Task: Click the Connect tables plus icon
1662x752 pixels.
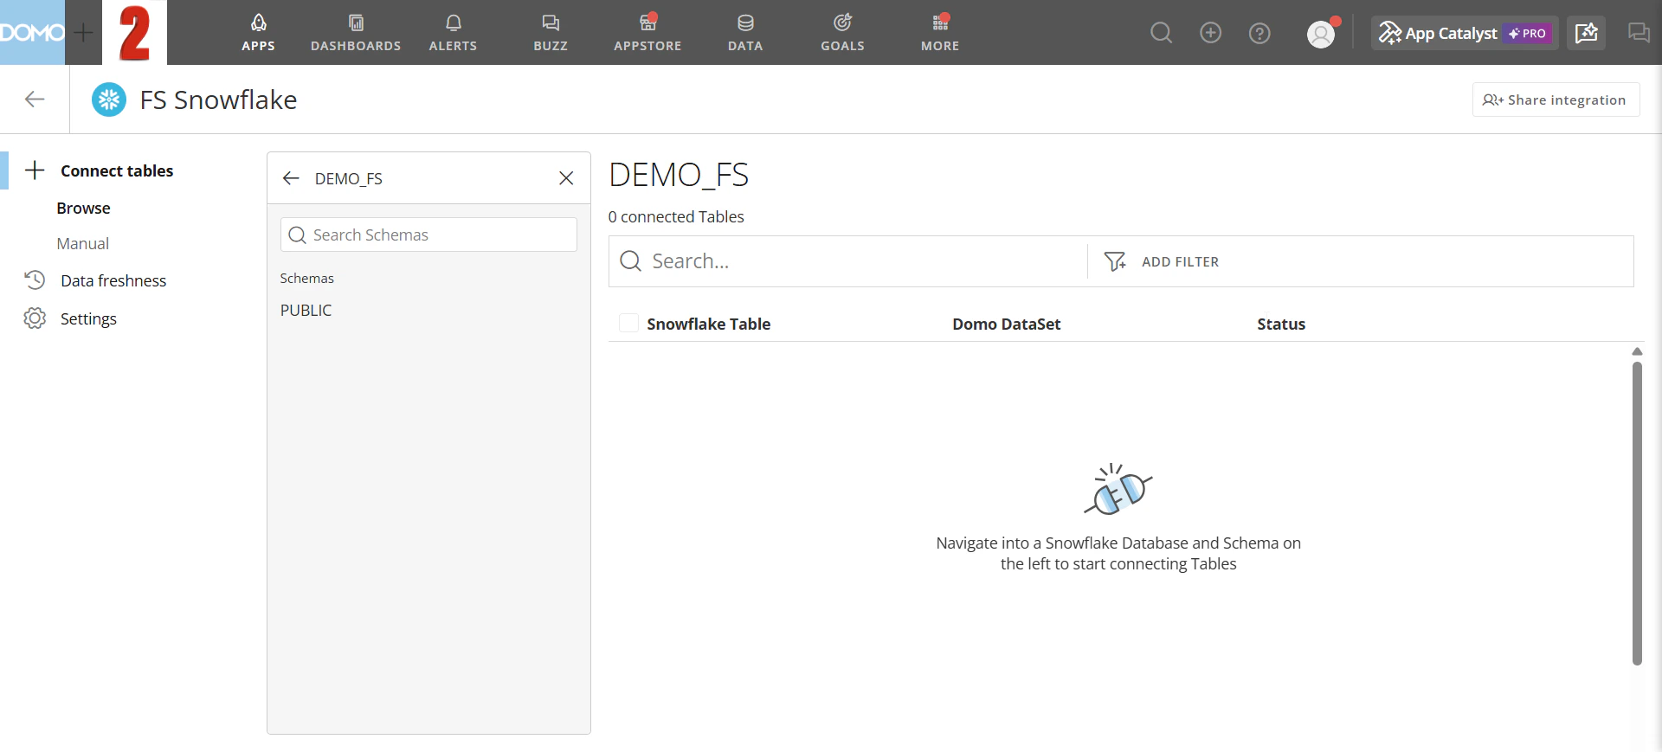Action: coord(35,170)
